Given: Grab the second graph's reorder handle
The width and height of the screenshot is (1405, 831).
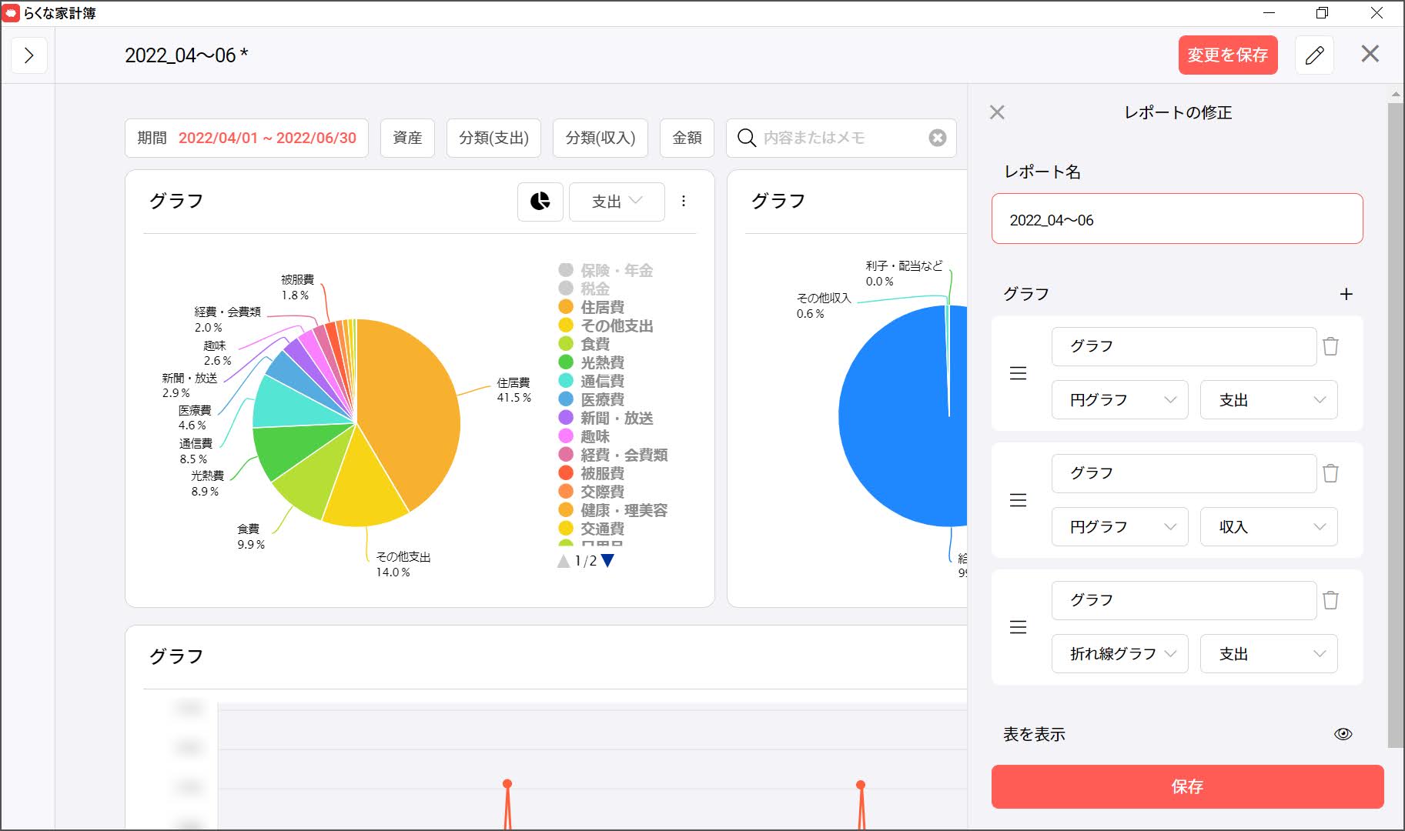Looking at the screenshot, I should coord(1018,501).
